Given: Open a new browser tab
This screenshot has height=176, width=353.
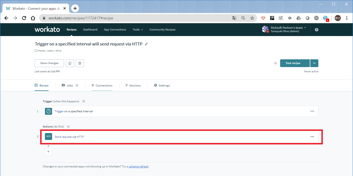Looking at the screenshot, I should pyautogui.click(x=75, y=8).
